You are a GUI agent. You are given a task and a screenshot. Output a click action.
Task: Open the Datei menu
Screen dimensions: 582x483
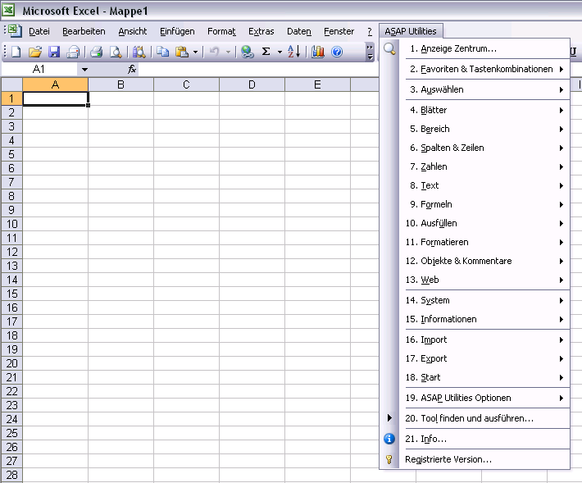coord(39,31)
